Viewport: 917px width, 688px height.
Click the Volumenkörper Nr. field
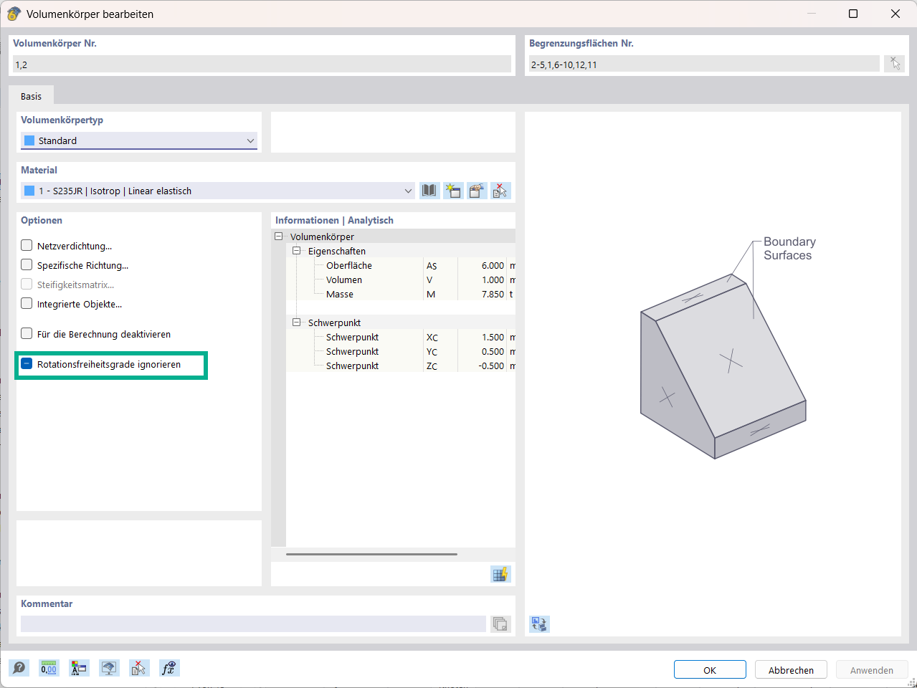262,64
